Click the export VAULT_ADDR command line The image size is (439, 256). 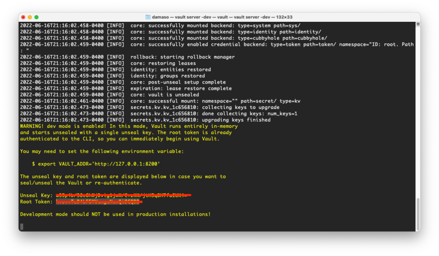[96, 164]
